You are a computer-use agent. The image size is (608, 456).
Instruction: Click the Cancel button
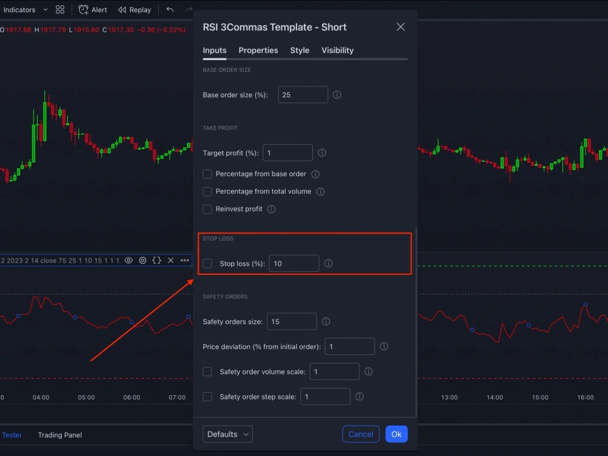[x=361, y=434]
